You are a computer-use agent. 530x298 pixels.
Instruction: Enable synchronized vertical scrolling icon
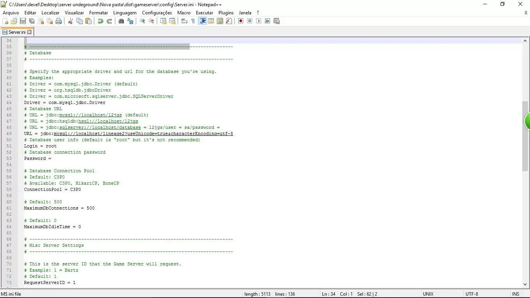click(163, 21)
